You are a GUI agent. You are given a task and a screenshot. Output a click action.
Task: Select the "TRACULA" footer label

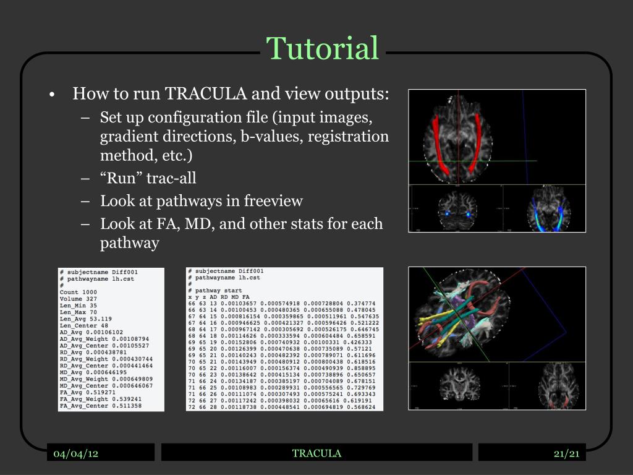316,453
